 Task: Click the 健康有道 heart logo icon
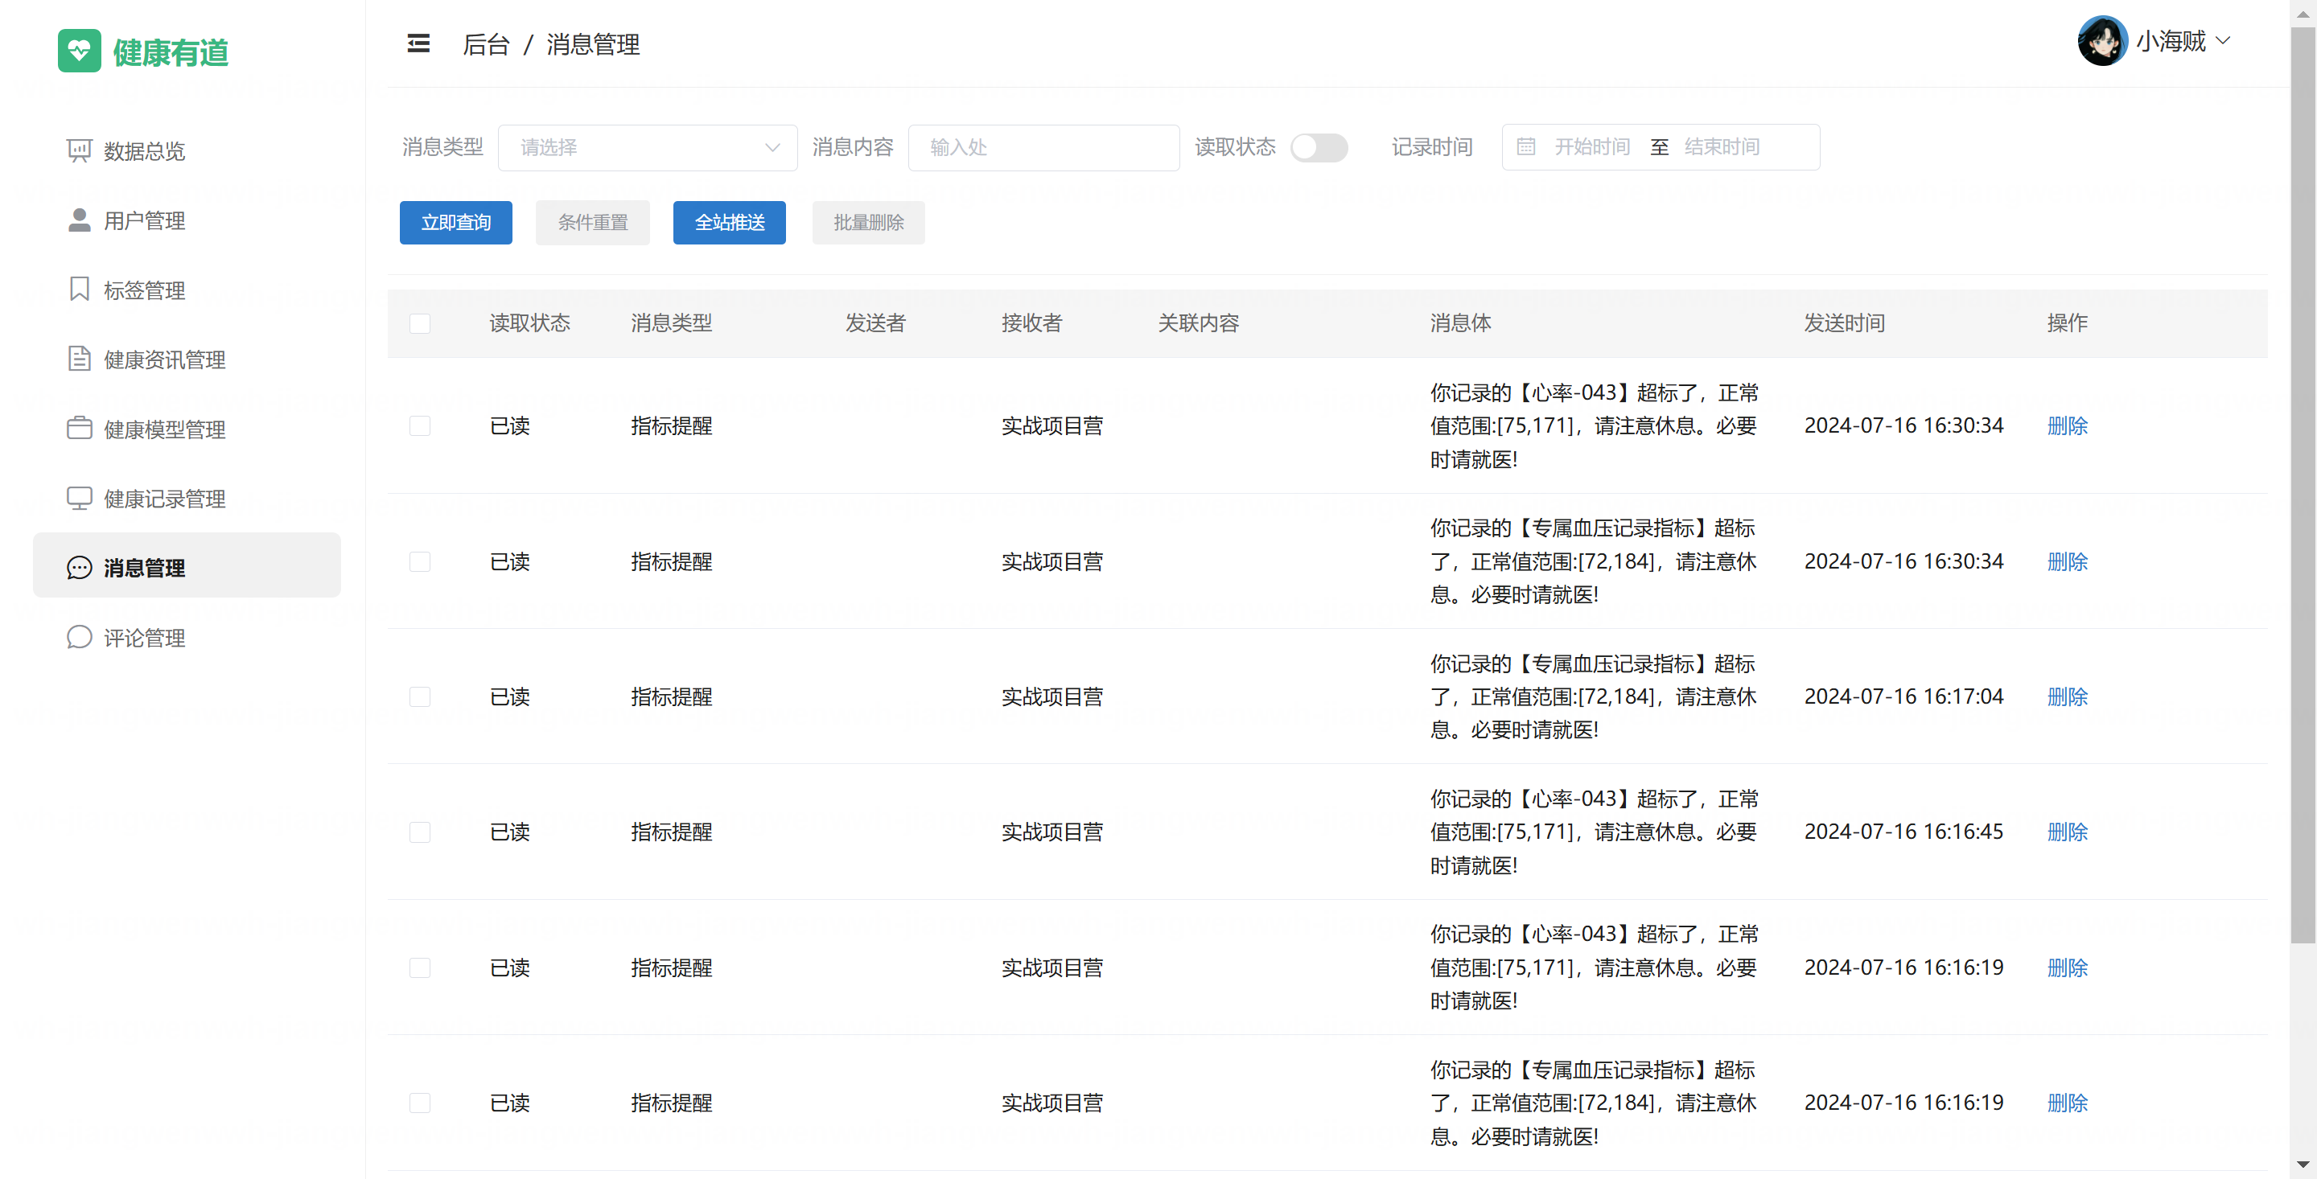[79, 51]
